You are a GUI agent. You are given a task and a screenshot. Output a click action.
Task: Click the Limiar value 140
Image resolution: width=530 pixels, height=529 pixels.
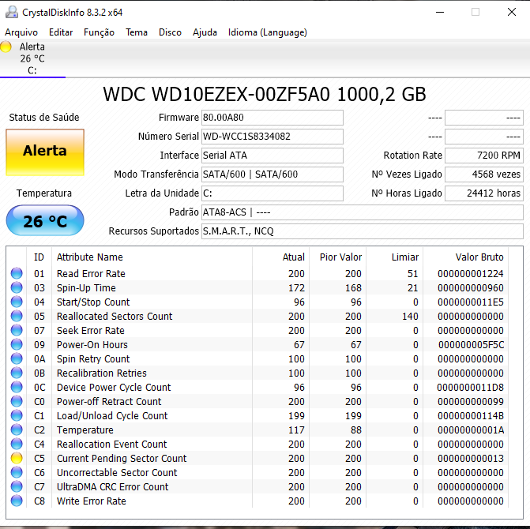(x=410, y=316)
